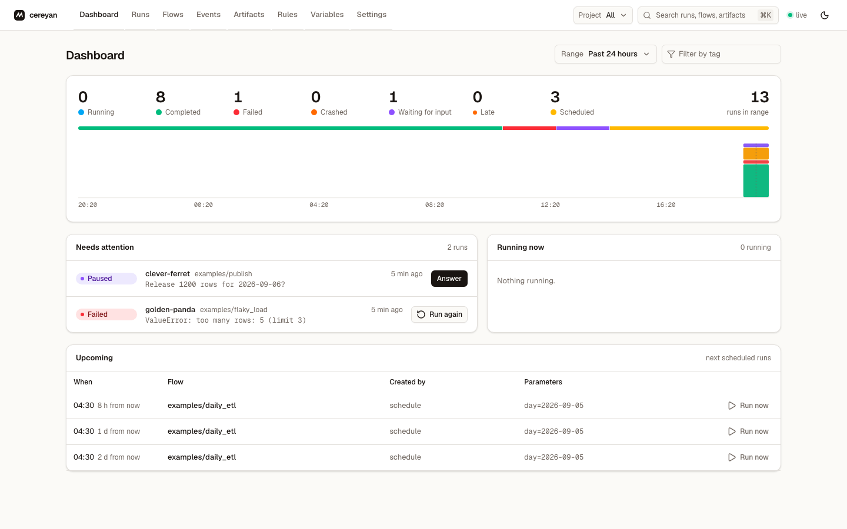The image size is (847, 529).
Task: Open examples/daily_etl in the 1 d from now row
Action: (202, 431)
